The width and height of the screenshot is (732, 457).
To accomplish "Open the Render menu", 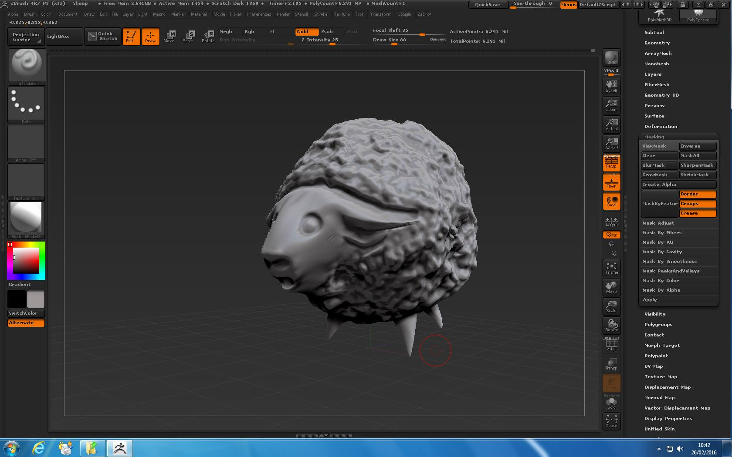I will [283, 14].
